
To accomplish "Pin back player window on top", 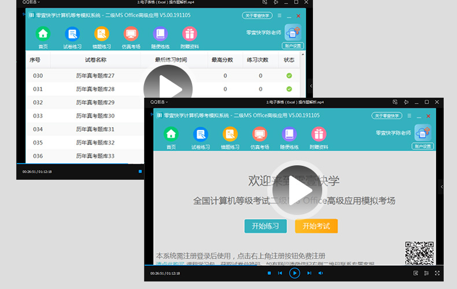I will coord(275,2).
